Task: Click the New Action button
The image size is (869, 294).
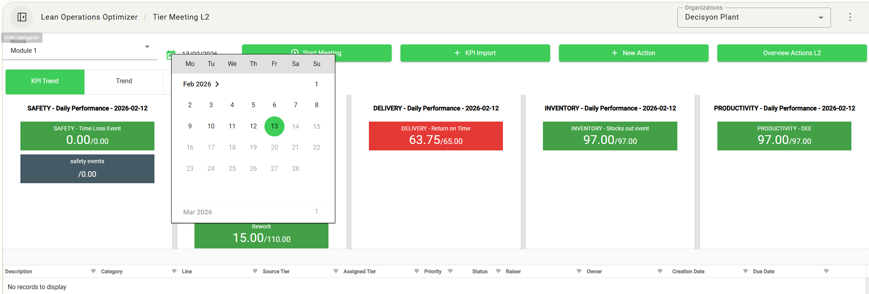Action: click(x=633, y=53)
